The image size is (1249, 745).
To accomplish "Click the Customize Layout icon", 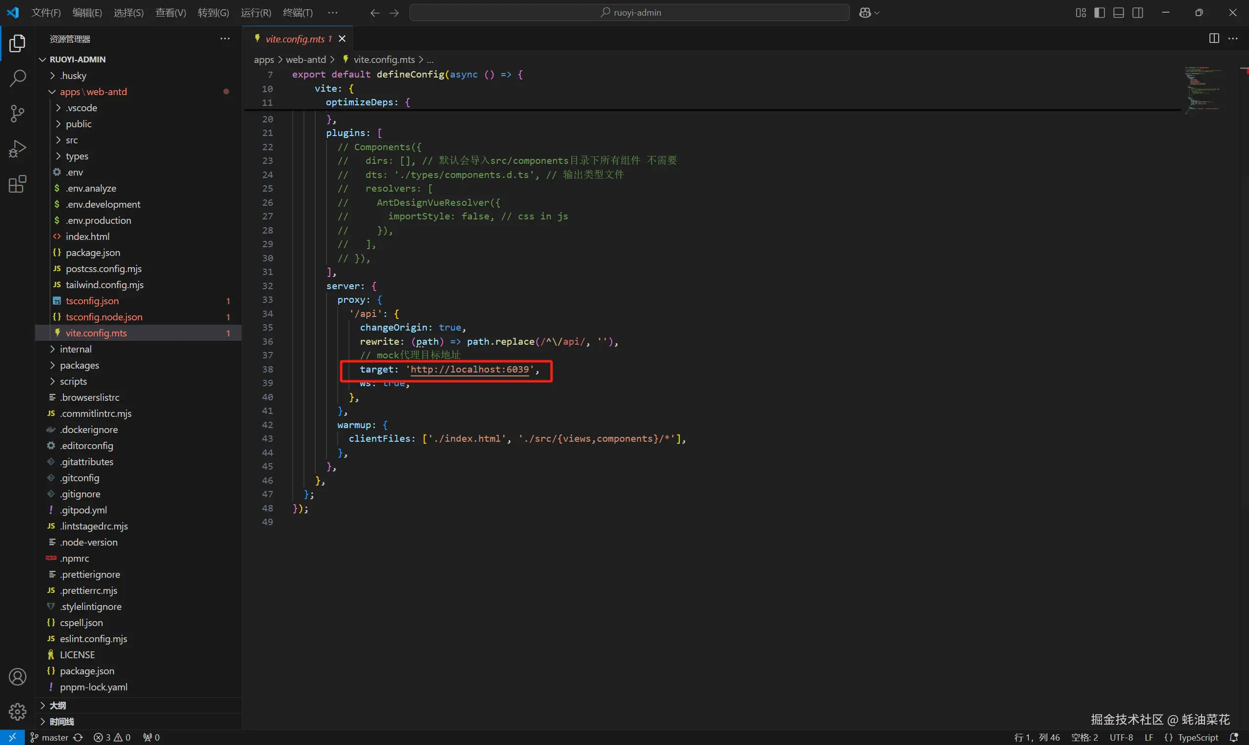I will 1081,13.
